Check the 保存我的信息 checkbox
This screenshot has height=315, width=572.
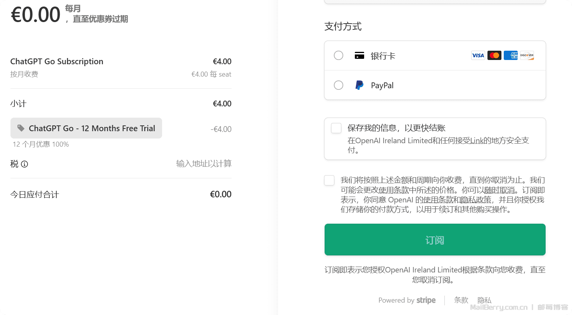point(336,128)
